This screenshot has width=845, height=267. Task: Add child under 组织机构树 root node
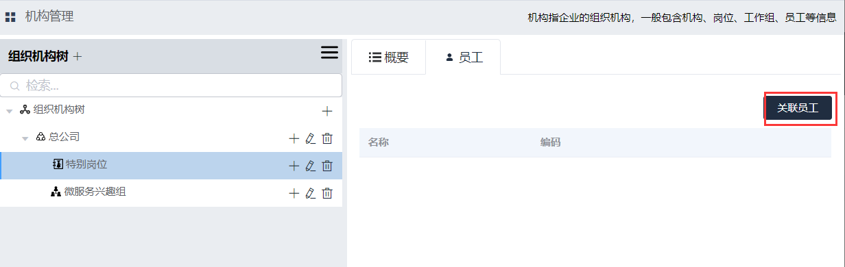(x=327, y=111)
